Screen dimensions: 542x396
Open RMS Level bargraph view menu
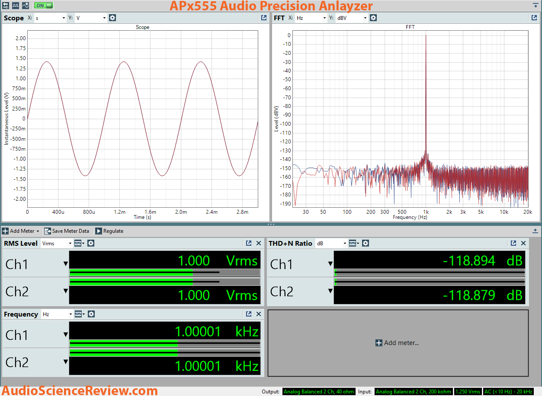80,244
